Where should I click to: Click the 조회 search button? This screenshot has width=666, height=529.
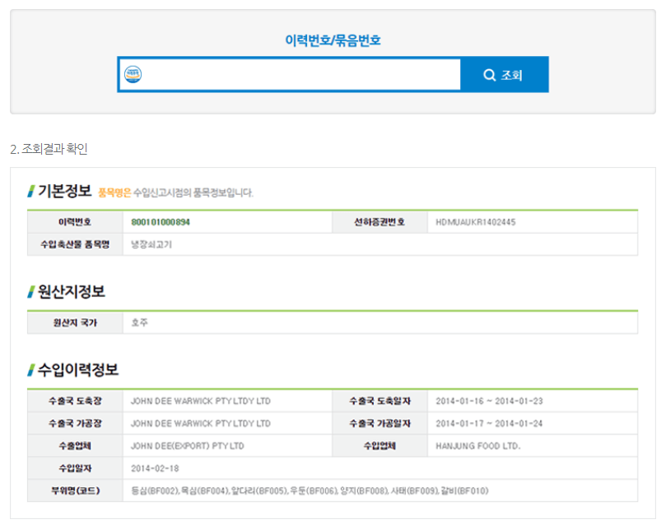click(504, 75)
